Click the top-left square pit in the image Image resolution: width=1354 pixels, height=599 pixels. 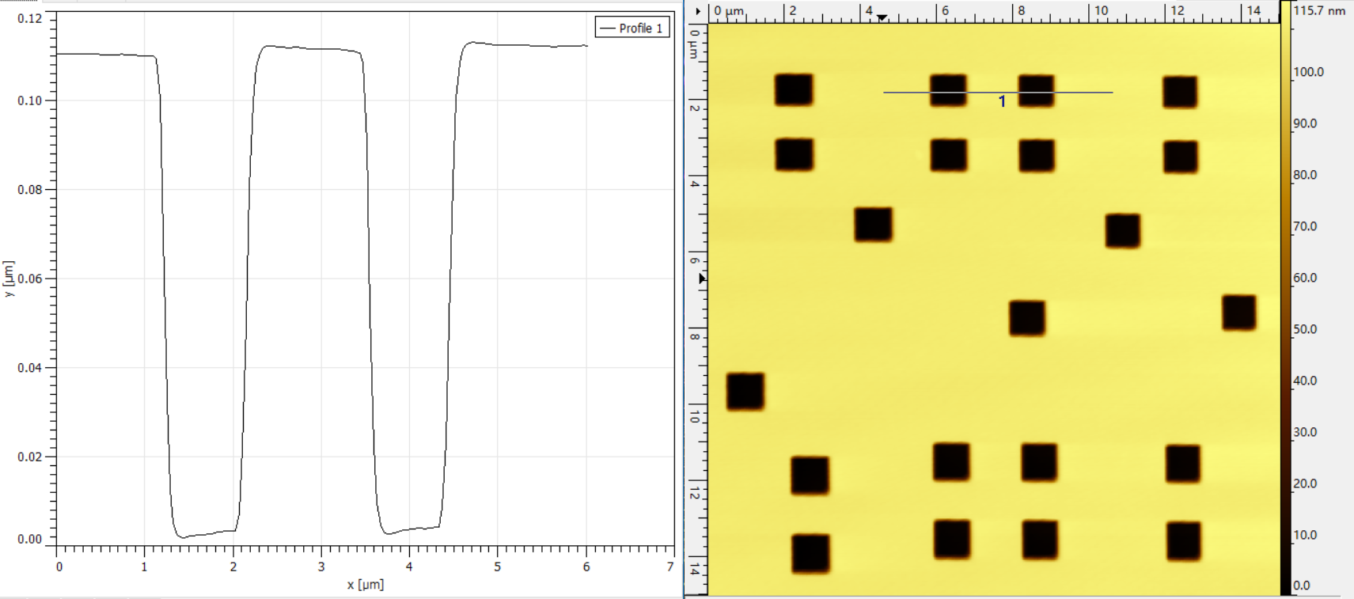[x=794, y=89]
